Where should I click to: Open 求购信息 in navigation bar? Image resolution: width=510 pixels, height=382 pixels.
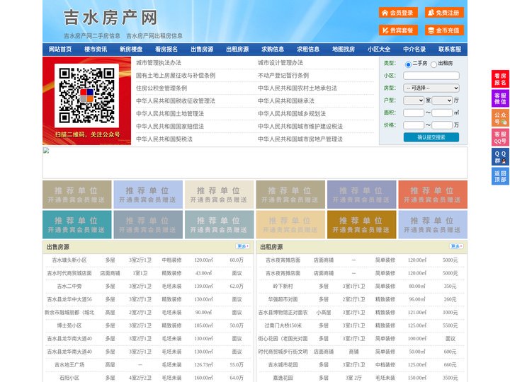[273, 50]
